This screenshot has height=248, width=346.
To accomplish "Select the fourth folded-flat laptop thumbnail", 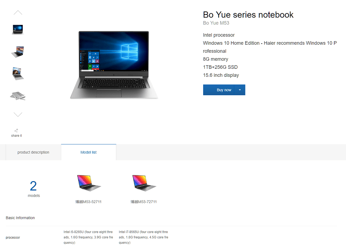I will pos(18,96).
